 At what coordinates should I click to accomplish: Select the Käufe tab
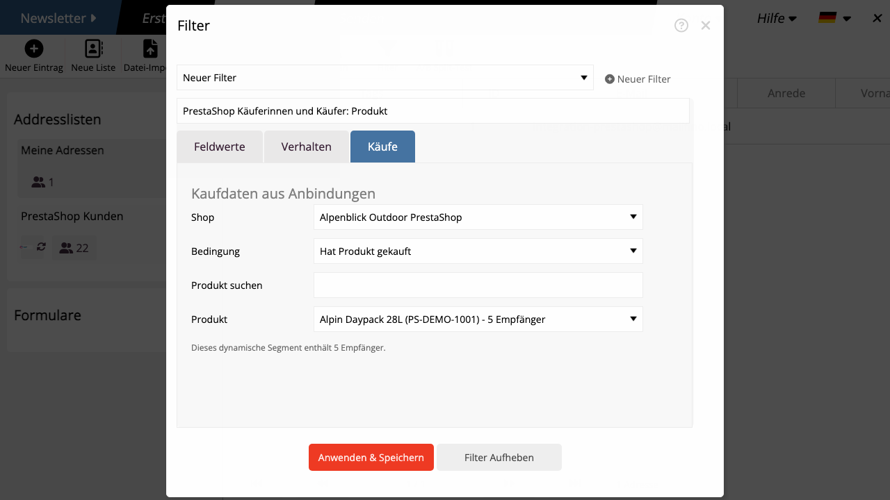pos(382,147)
